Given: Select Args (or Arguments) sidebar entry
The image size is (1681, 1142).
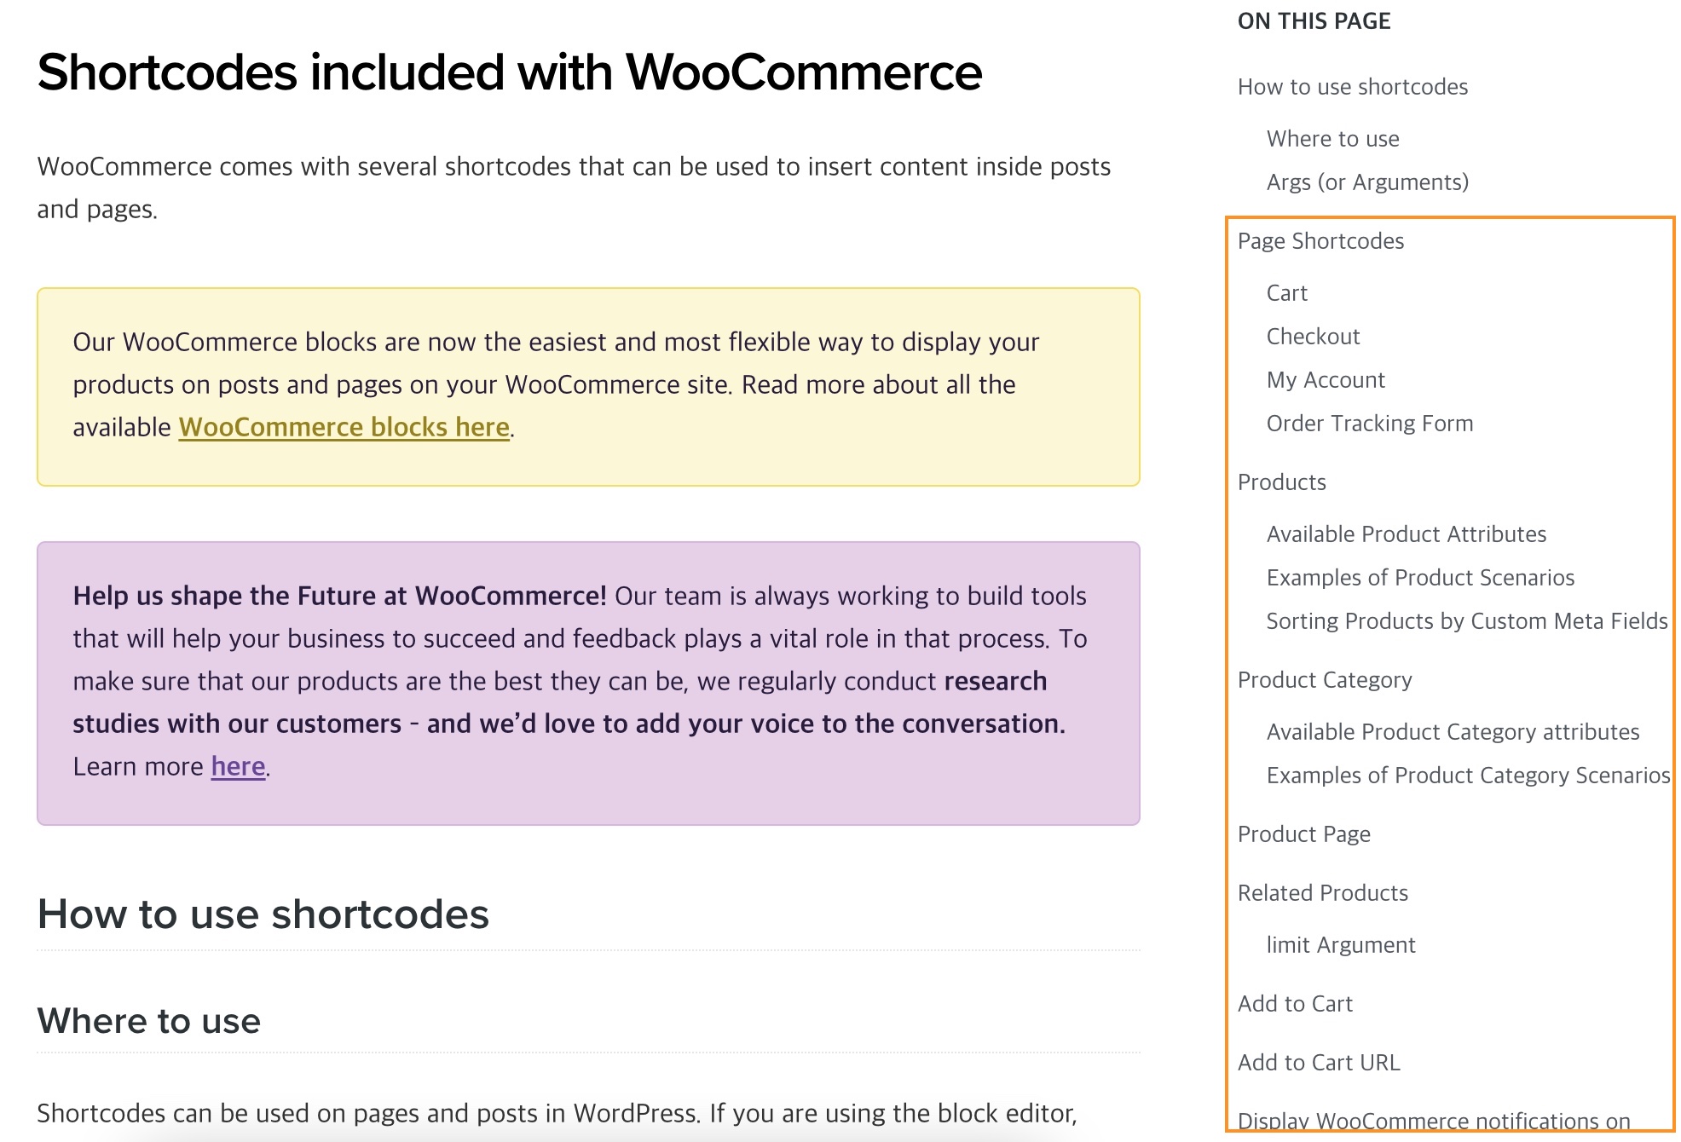Looking at the screenshot, I should pos(1367,182).
